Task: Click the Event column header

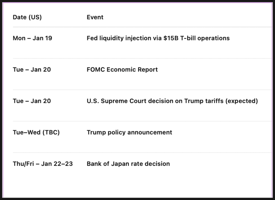Action: (95, 17)
